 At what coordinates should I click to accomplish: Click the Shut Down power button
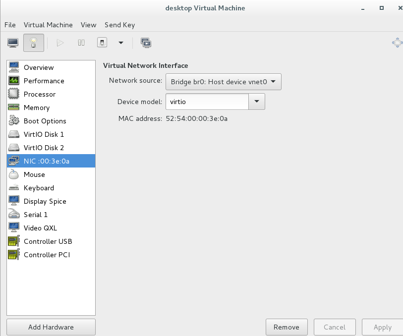[x=102, y=43]
